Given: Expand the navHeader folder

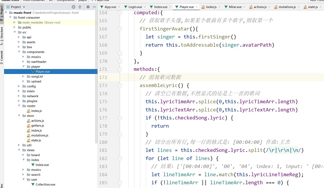Looking at the screenshot, I should [x=23, y=61].
